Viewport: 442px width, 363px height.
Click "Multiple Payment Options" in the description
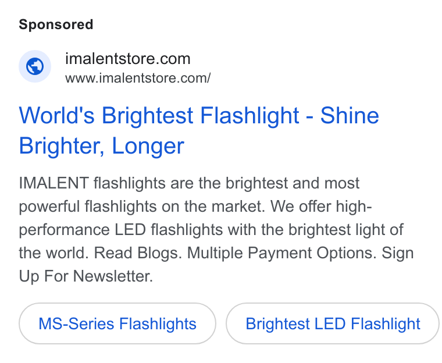[281, 252]
